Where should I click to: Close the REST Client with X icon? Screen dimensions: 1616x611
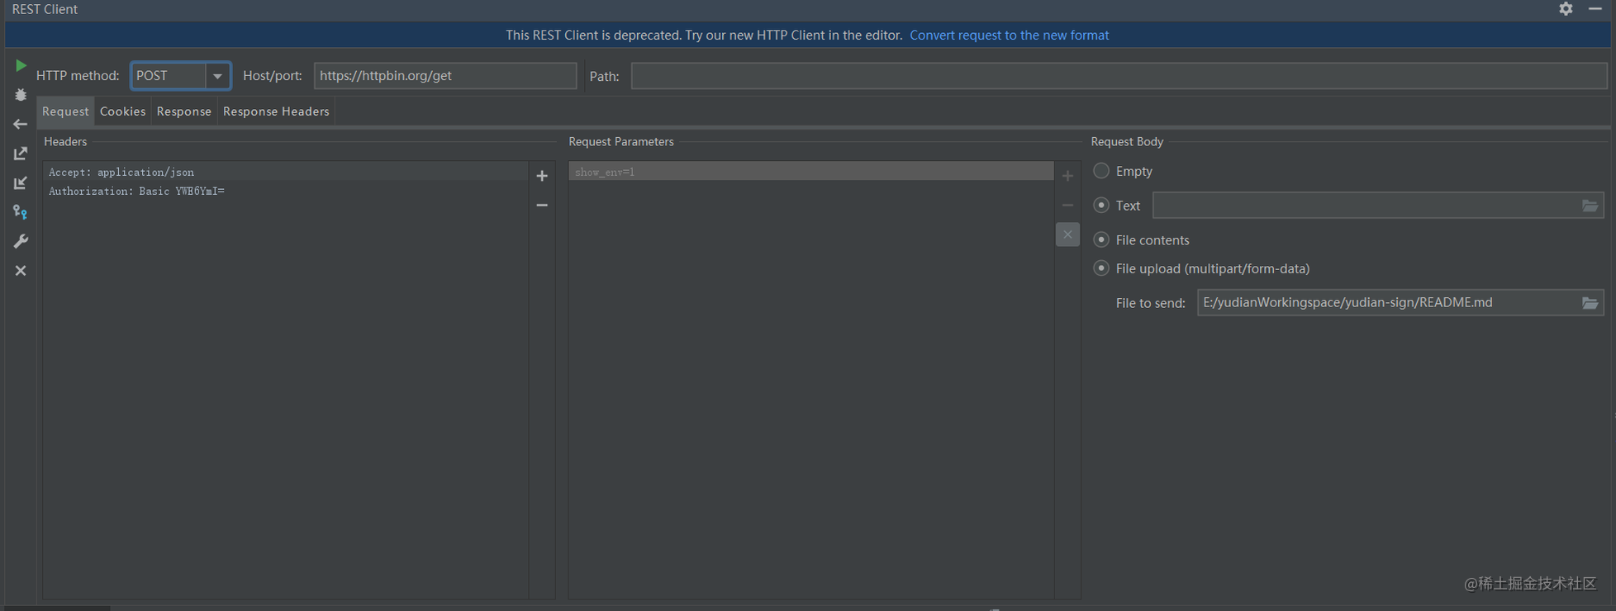click(x=21, y=271)
